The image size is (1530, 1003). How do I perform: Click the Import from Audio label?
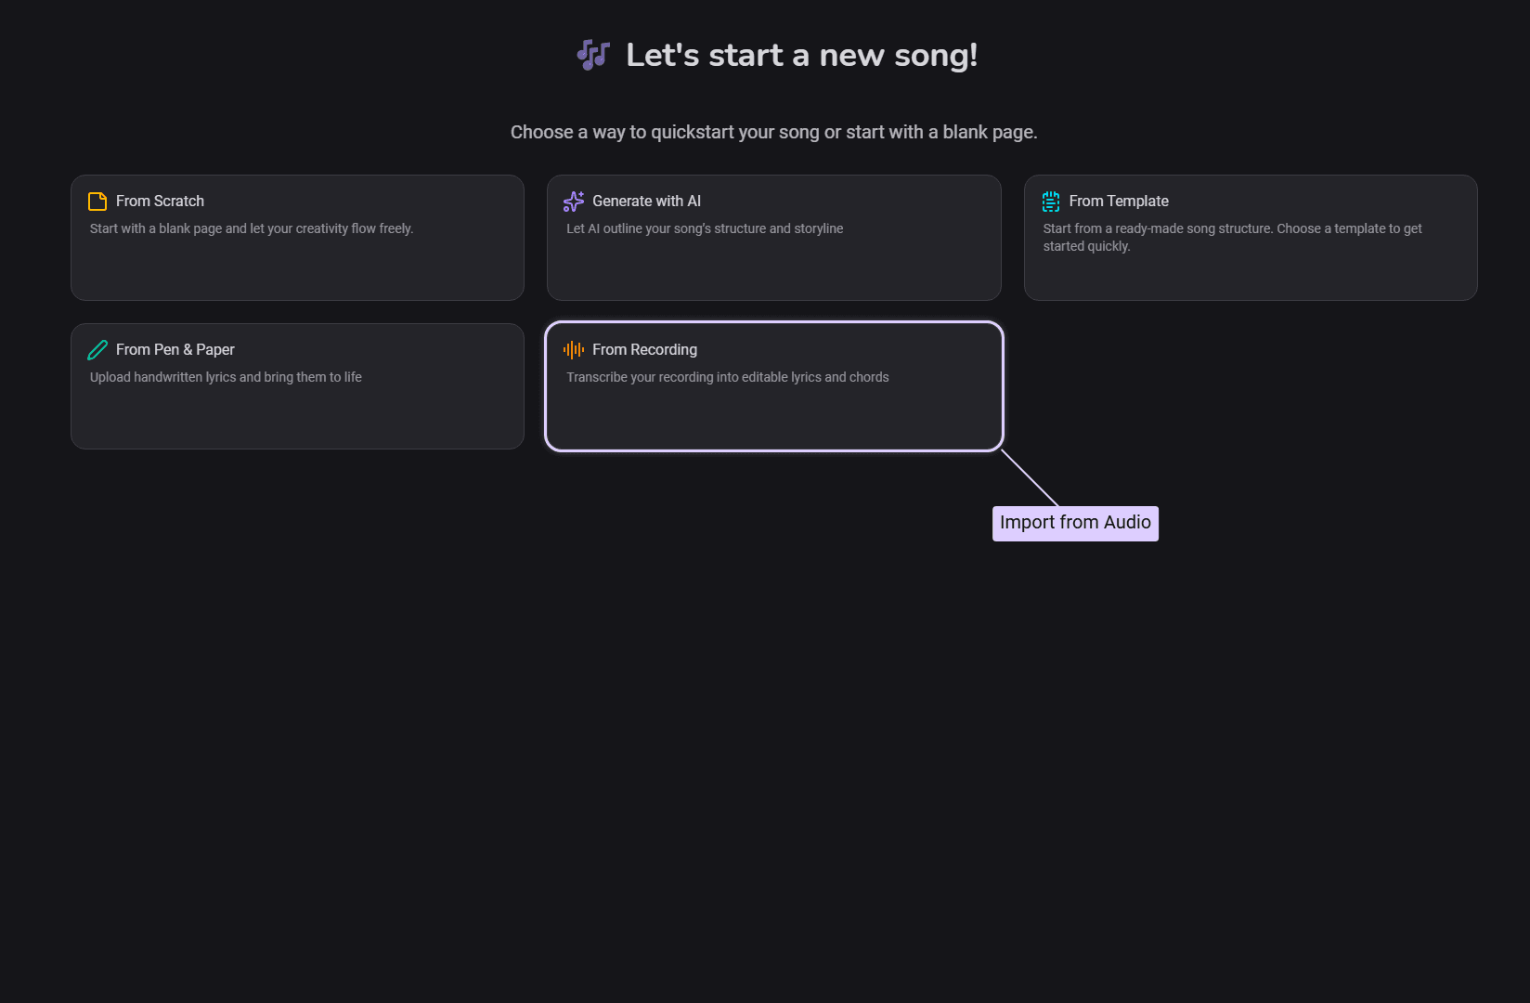coord(1075,523)
